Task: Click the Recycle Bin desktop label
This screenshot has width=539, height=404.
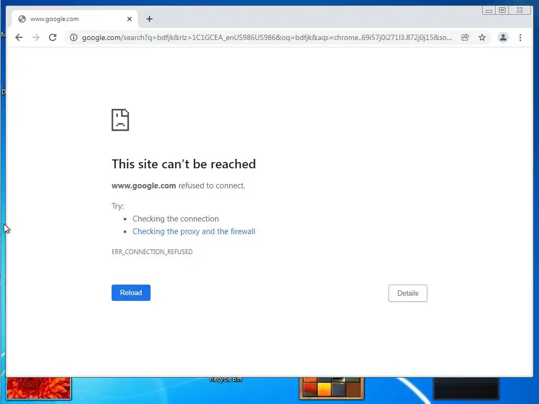Action: [226, 379]
